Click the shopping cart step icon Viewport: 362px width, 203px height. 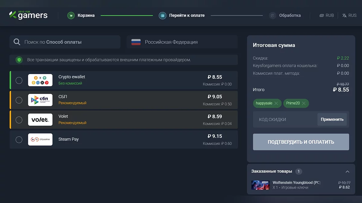(71, 15)
